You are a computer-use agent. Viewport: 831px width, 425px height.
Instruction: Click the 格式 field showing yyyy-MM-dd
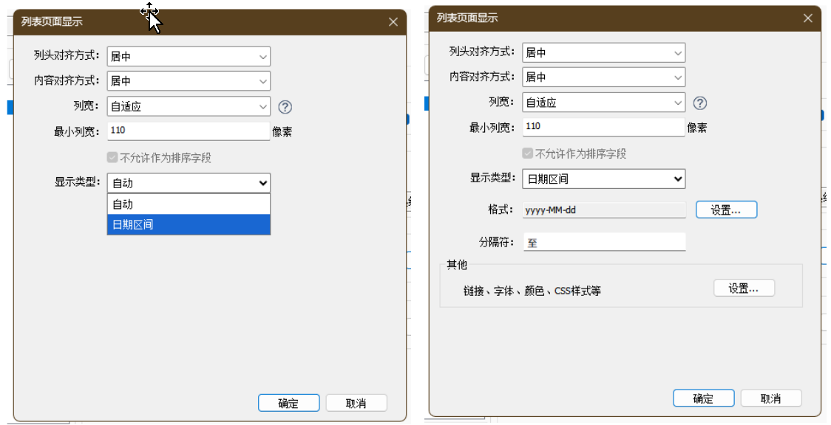(603, 210)
